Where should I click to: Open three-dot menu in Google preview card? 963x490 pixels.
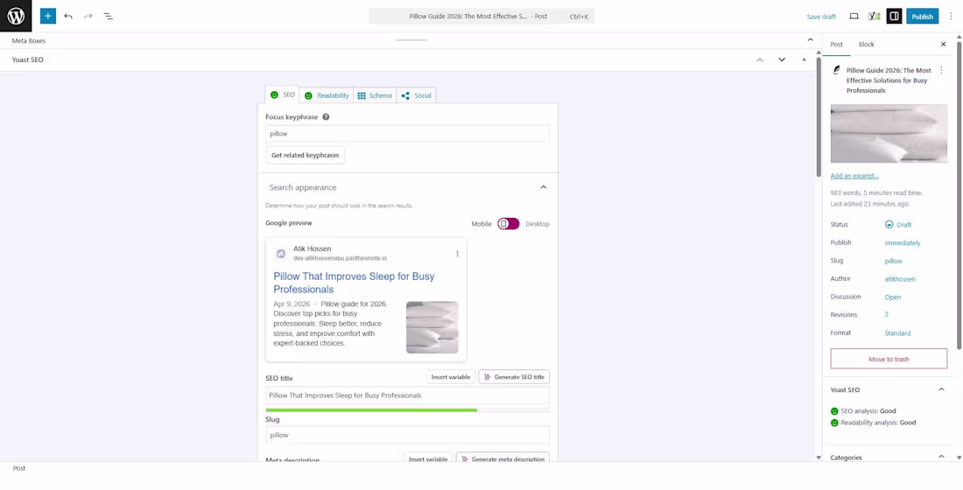point(457,254)
